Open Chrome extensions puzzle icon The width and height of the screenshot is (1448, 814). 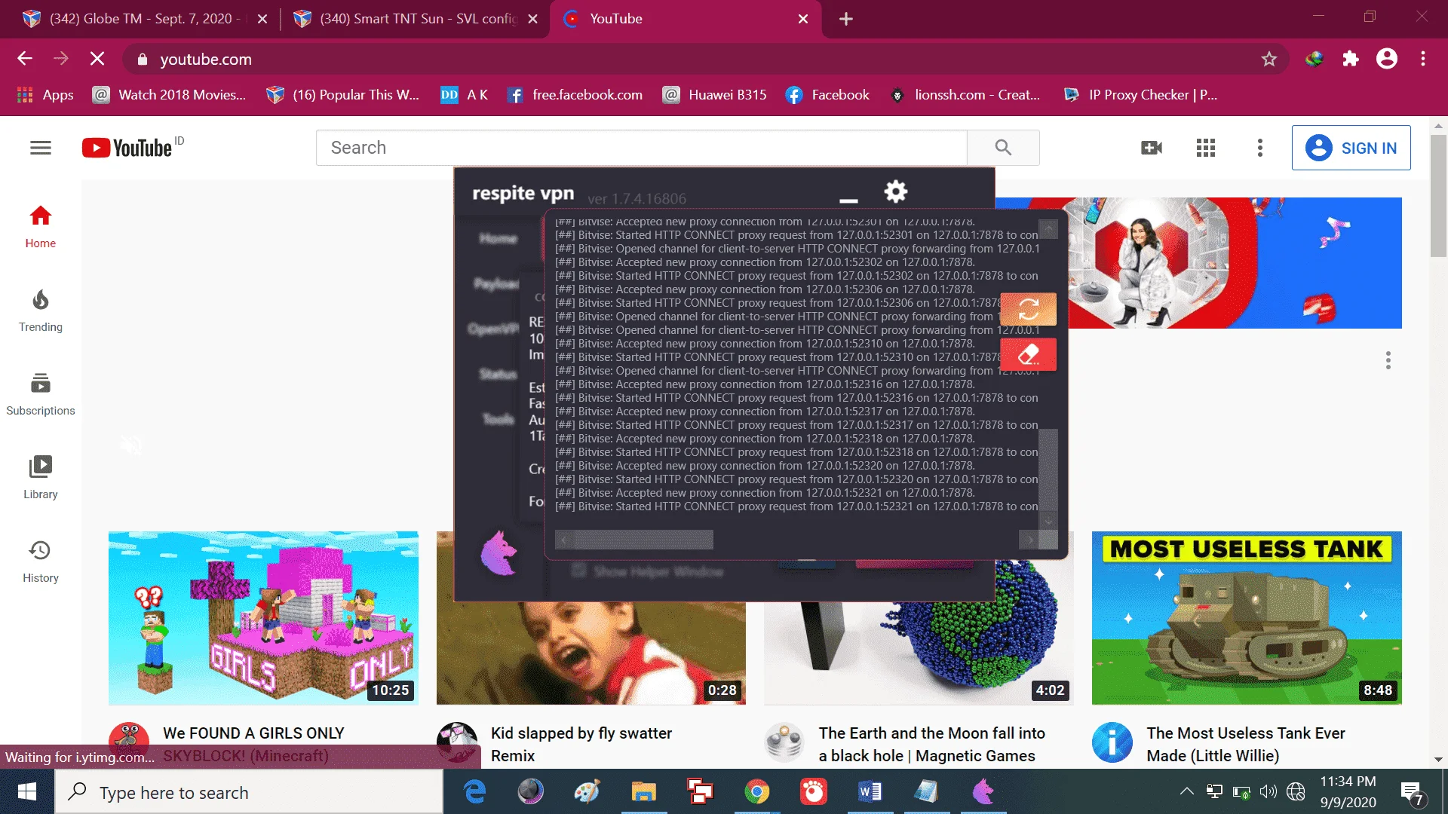point(1350,59)
